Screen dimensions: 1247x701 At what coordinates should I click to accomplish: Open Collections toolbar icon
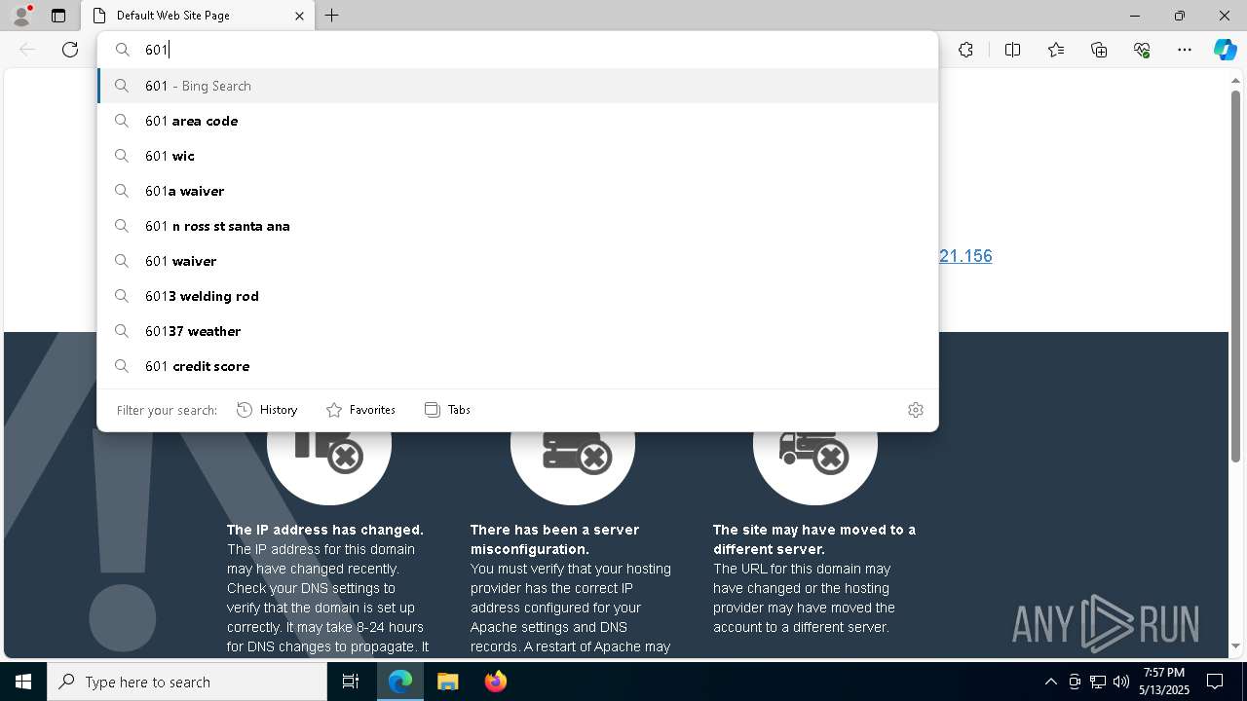click(x=1099, y=50)
